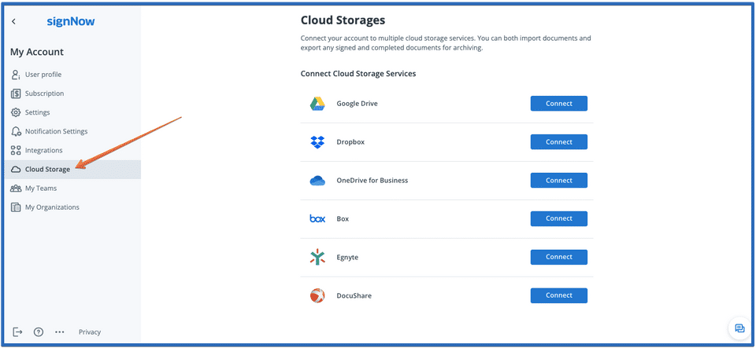Open the chat support widget icon
The width and height of the screenshot is (756, 348).
(x=739, y=328)
